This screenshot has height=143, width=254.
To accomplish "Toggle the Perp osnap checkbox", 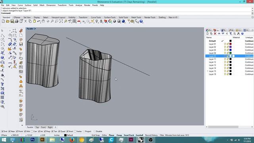I will click(x=45, y=131).
